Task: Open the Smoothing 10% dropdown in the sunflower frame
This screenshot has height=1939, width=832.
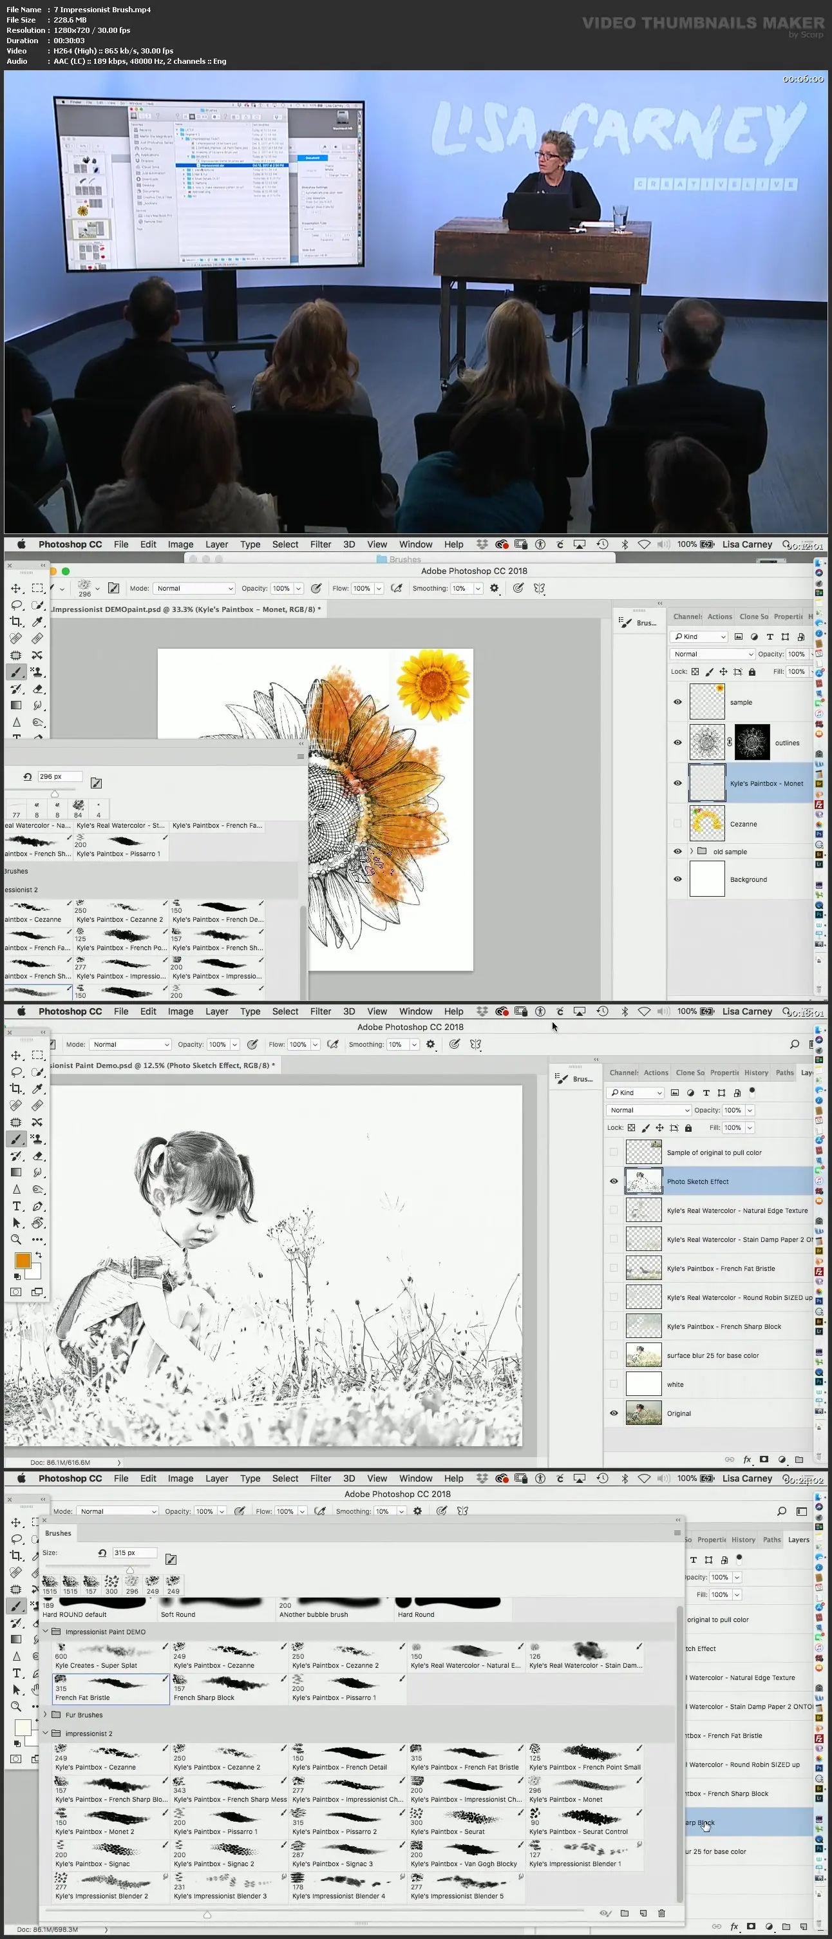Action: click(x=478, y=588)
